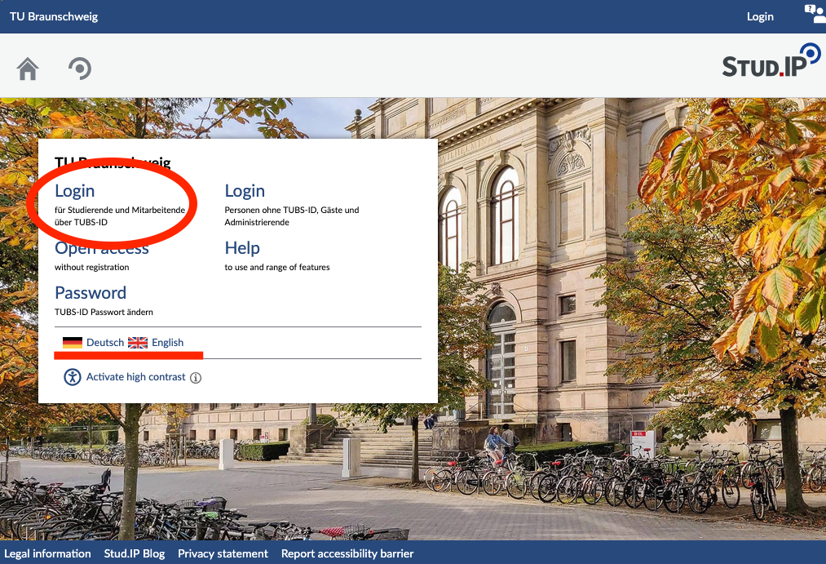Click the text 'TUBS-ID Passwort ändern'

(104, 312)
